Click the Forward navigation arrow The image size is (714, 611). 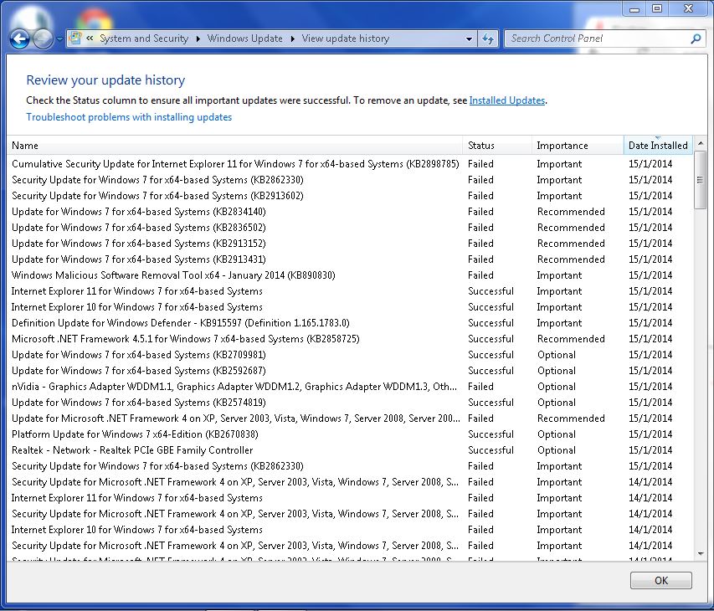tap(43, 39)
